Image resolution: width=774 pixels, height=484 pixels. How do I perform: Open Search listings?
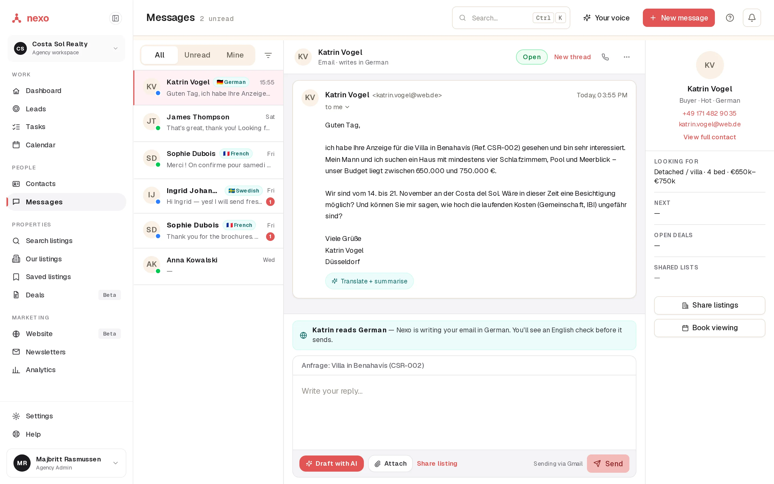tap(66, 241)
